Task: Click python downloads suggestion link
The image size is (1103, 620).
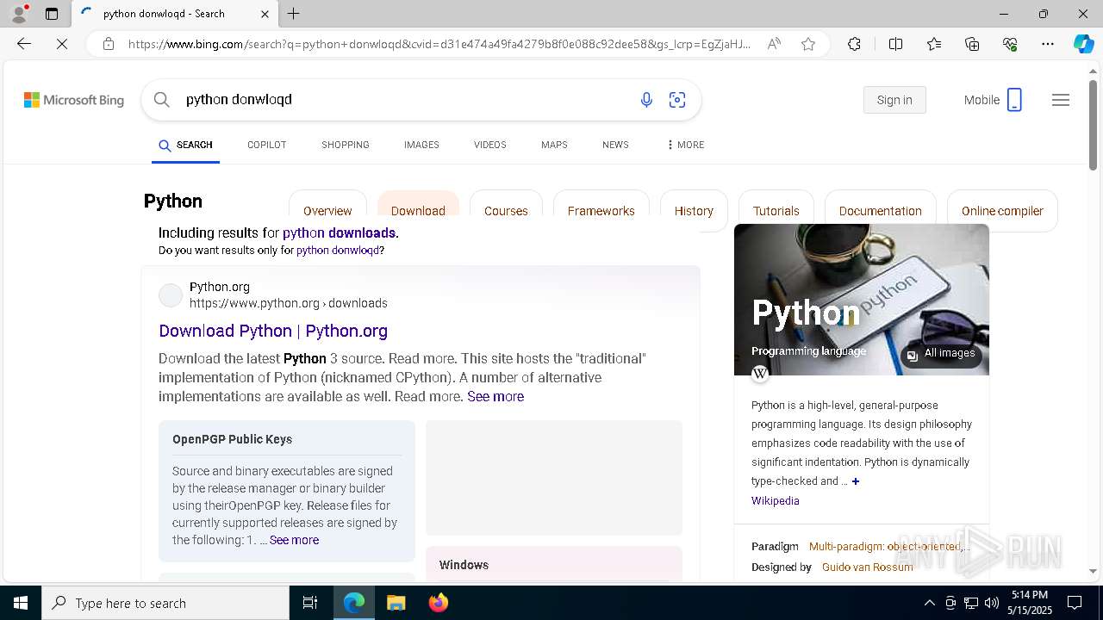Action: pyautogui.click(x=339, y=232)
